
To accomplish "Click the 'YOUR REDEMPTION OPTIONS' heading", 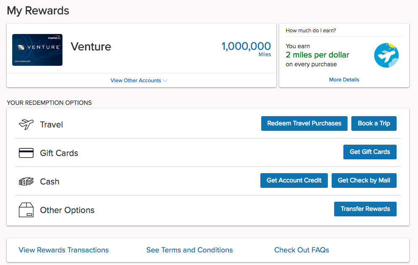I will pyautogui.click(x=49, y=103).
